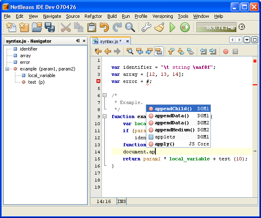Click the Open Project folder icon
Viewport: 261px width, 218px height.
tap(37, 27)
